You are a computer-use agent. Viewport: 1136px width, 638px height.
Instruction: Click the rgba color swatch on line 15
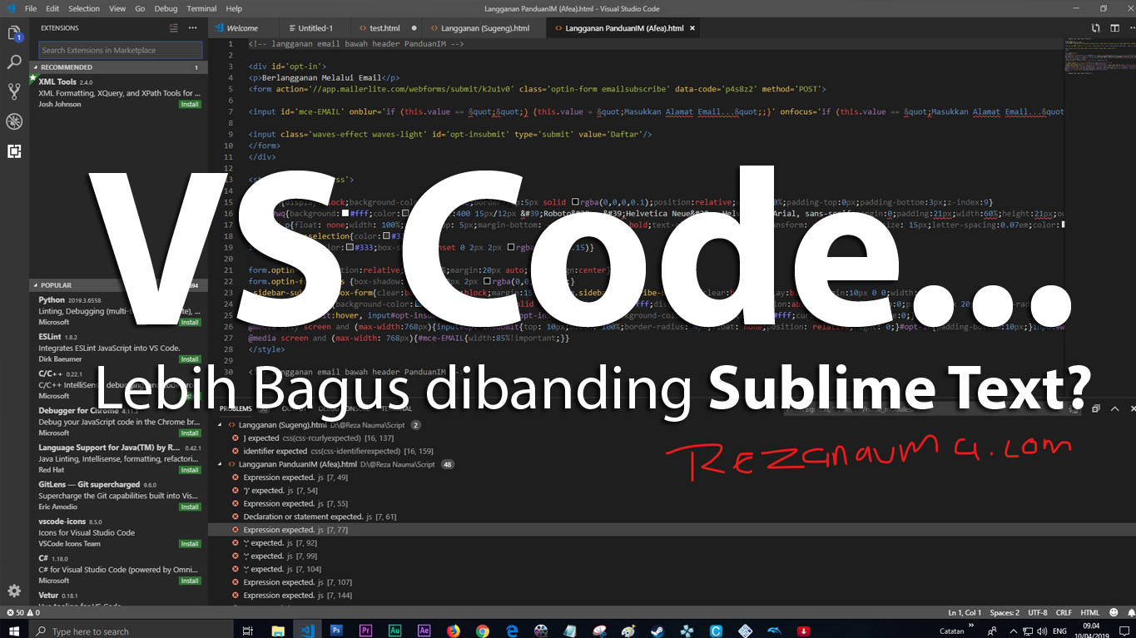[575, 201]
